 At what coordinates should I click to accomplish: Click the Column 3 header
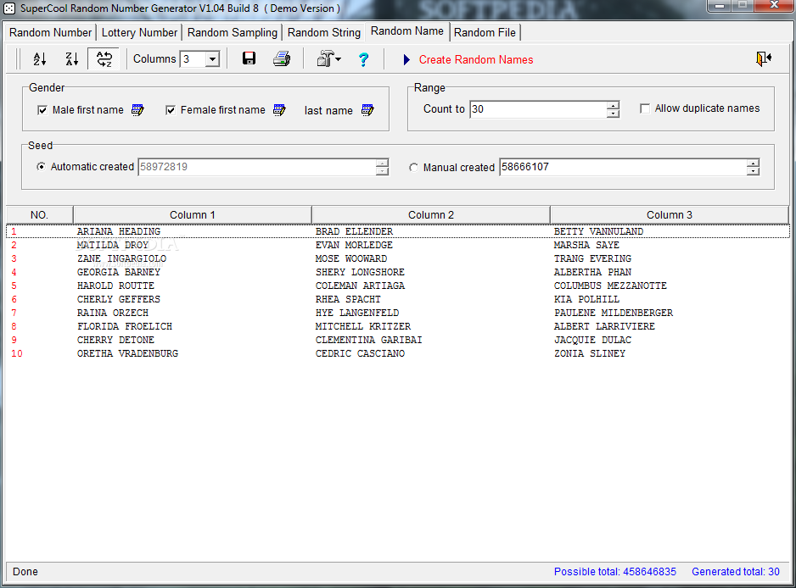[x=669, y=215]
